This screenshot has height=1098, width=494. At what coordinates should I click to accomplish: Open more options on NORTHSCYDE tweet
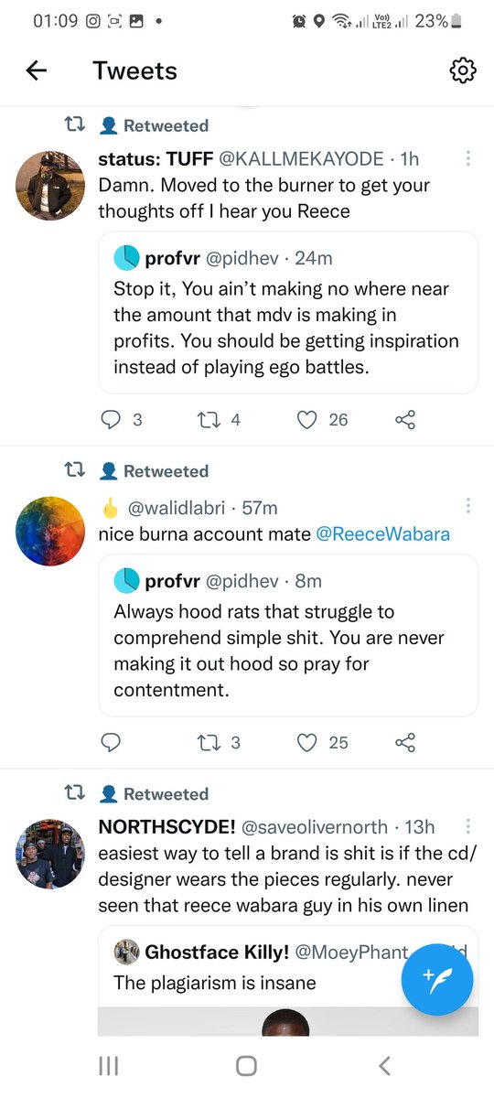coord(467,827)
